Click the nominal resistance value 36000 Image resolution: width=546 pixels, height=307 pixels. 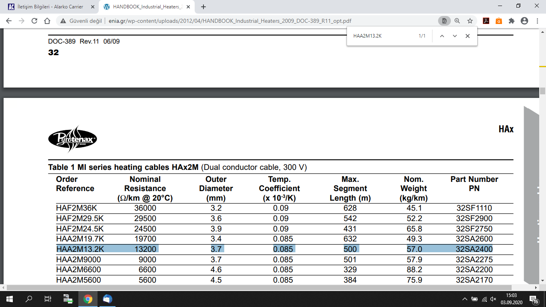pos(145,208)
